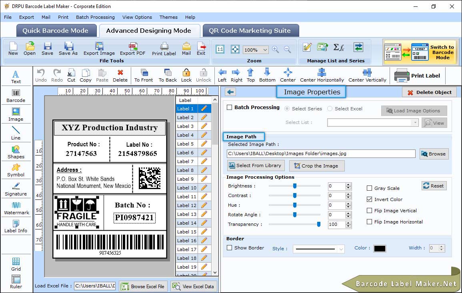
Task: Click the 1:1 actual size zoom icon
Action: tap(220, 50)
